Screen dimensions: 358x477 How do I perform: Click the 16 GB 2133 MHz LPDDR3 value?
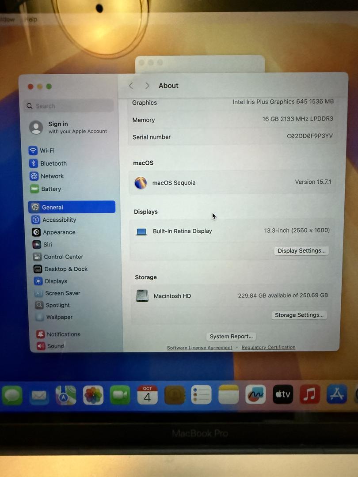pyautogui.click(x=298, y=119)
